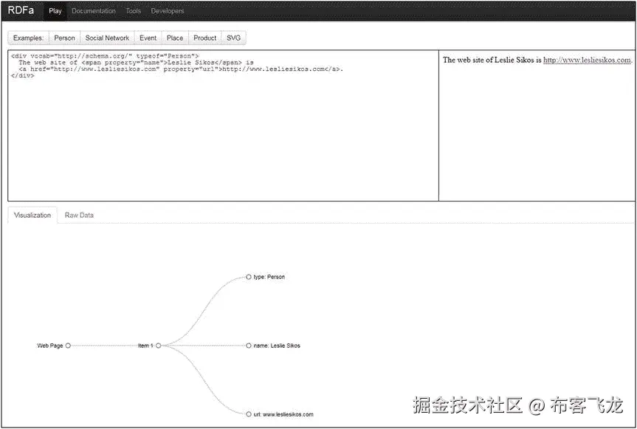637x429 pixels.
Task: Open the Documentation menu
Action: point(93,10)
